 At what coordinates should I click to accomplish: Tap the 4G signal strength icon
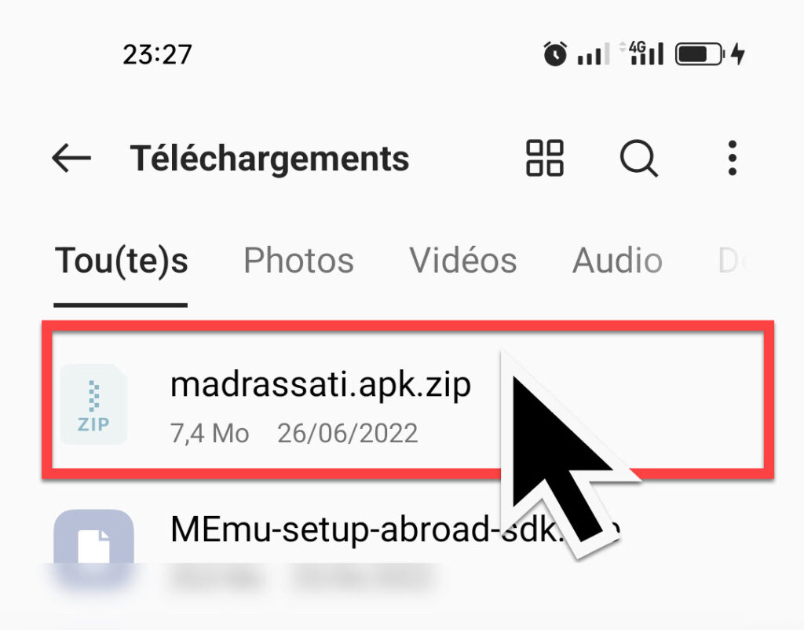(x=642, y=53)
